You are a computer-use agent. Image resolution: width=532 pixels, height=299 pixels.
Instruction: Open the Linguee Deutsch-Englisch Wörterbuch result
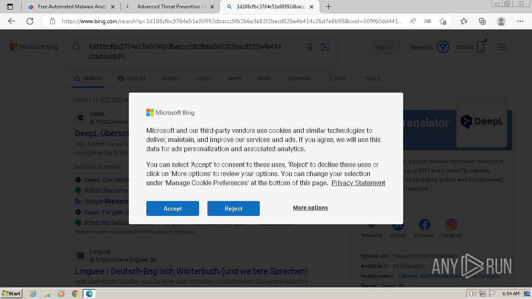coord(191,271)
